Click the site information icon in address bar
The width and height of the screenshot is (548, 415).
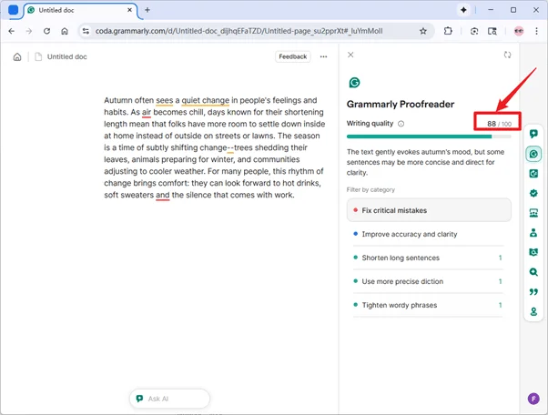click(x=86, y=31)
